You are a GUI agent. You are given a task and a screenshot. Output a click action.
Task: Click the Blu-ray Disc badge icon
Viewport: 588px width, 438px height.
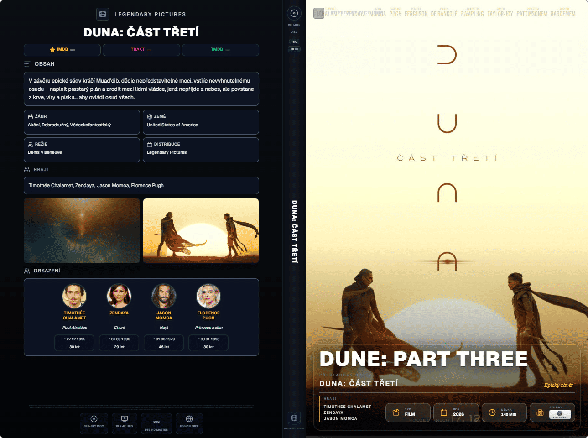(94, 419)
